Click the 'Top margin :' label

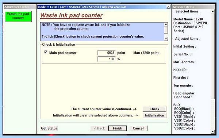(183, 85)
